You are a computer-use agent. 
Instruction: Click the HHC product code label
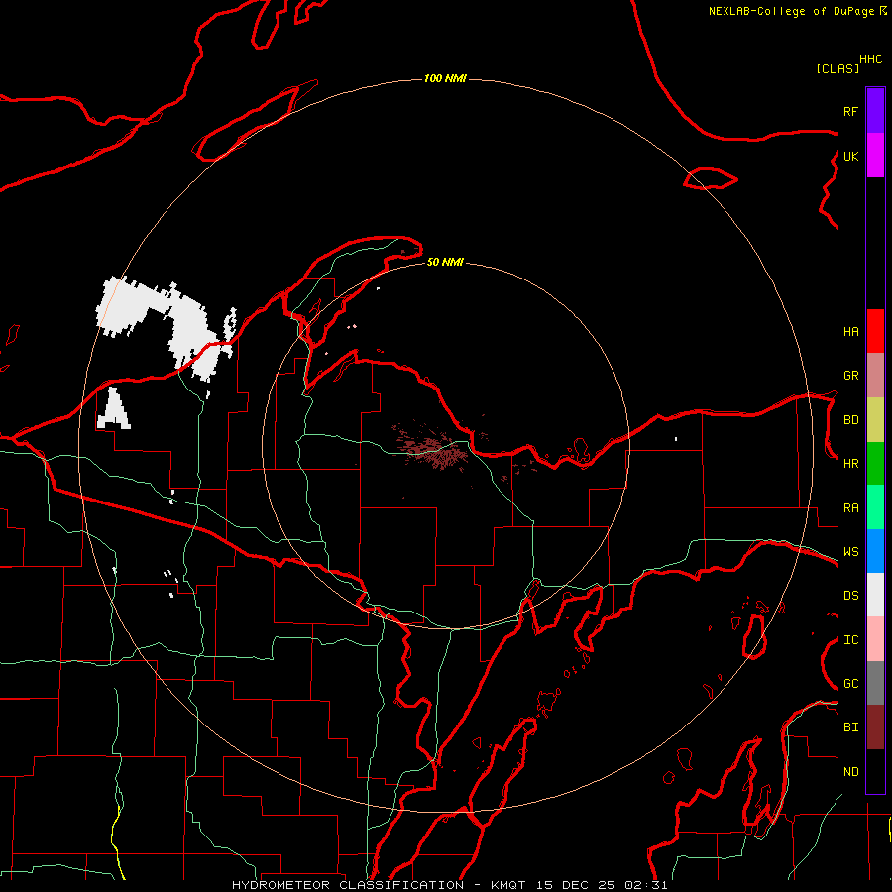tap(871, 59)
